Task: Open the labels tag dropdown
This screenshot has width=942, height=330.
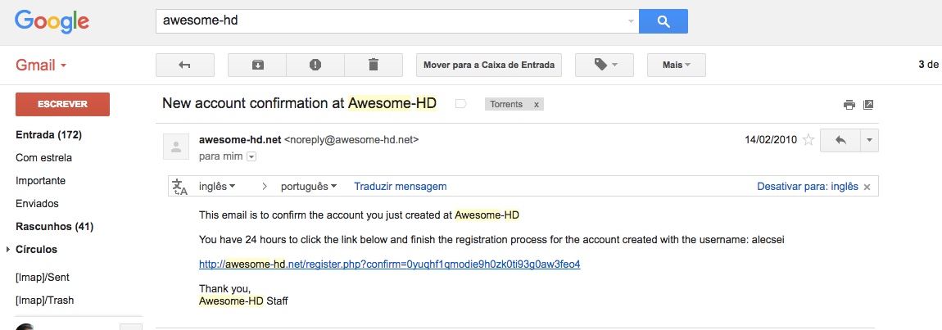Action: point(605,65)
